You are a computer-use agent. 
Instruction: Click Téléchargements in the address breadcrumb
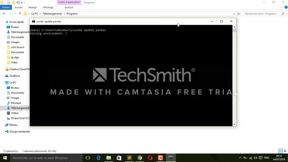[x=52, y=14]
